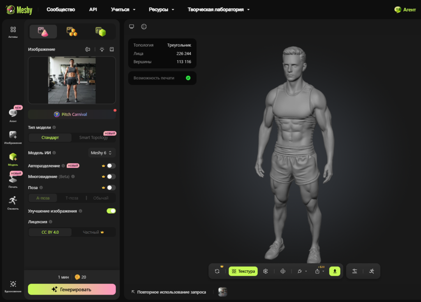
Task: Click the Вершины count 113 116
Action: (x=184, y=62)
